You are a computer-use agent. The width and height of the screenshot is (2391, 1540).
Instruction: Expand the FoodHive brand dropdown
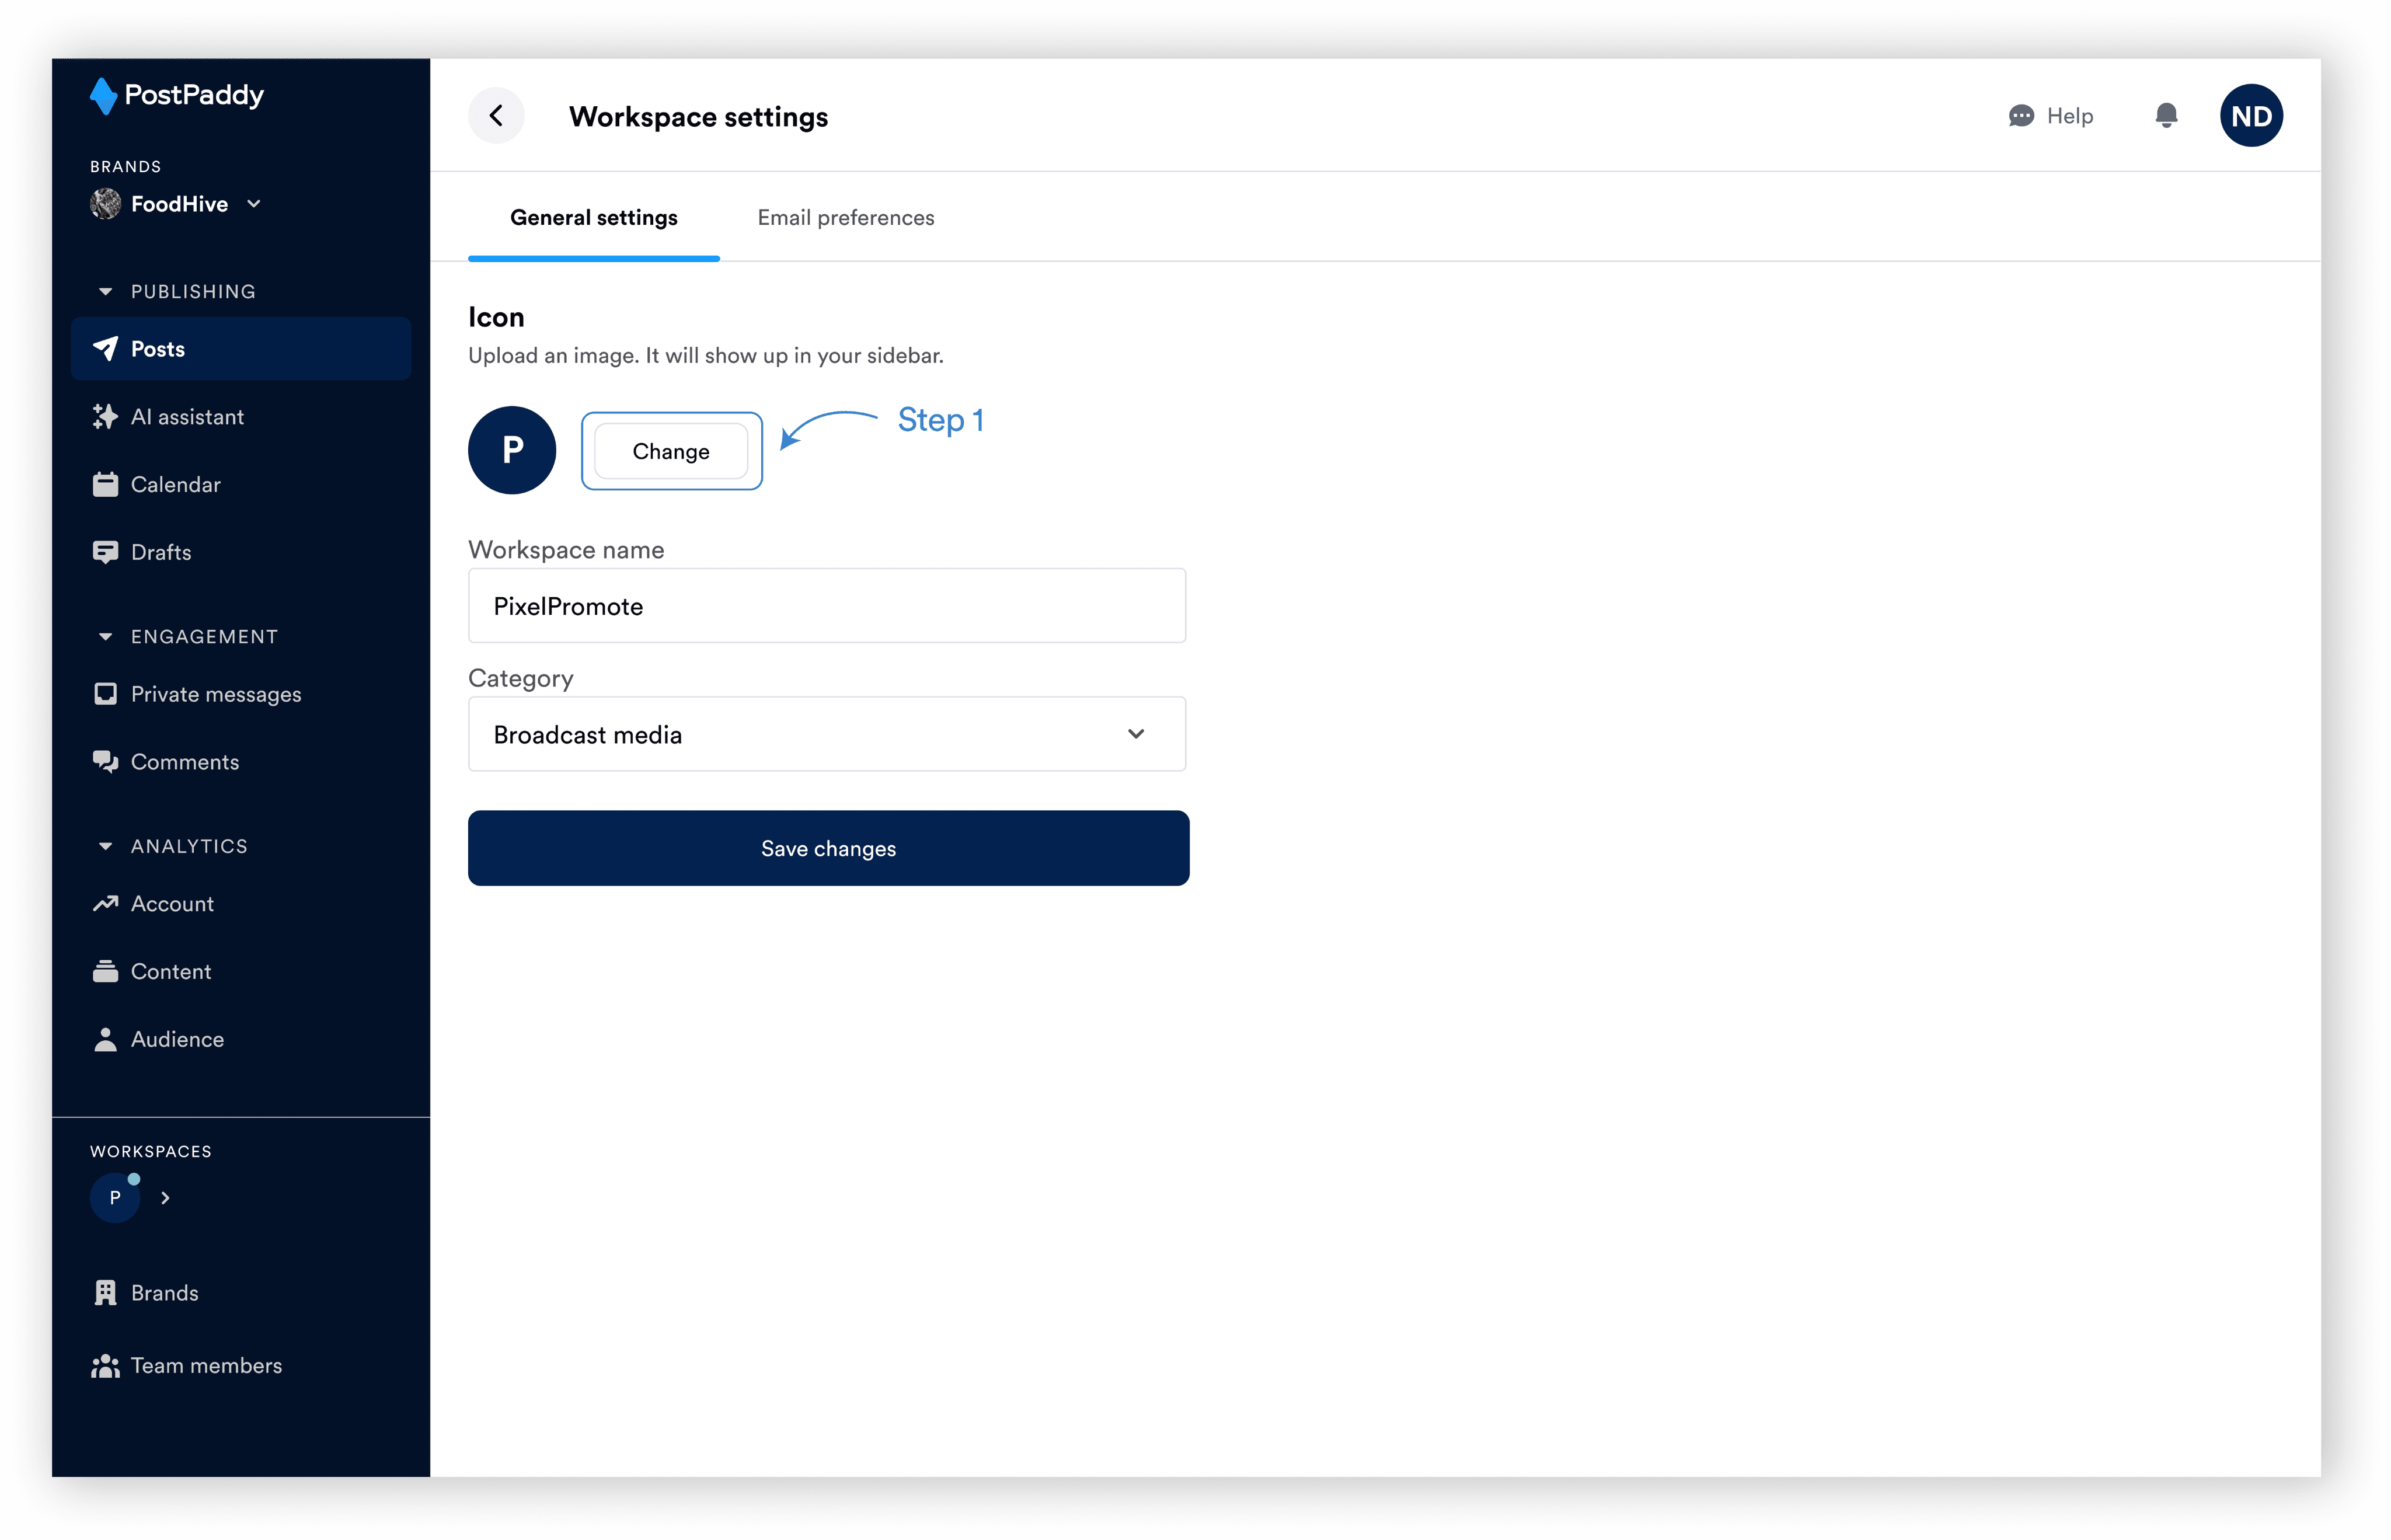(254, 204)
